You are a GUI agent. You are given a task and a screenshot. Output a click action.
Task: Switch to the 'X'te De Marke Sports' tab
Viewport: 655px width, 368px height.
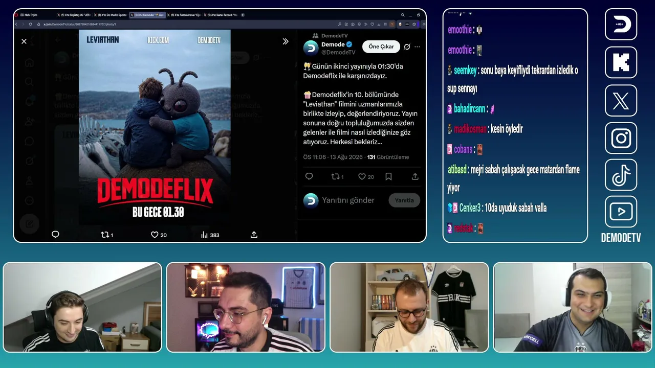click(x=111, y=15)
